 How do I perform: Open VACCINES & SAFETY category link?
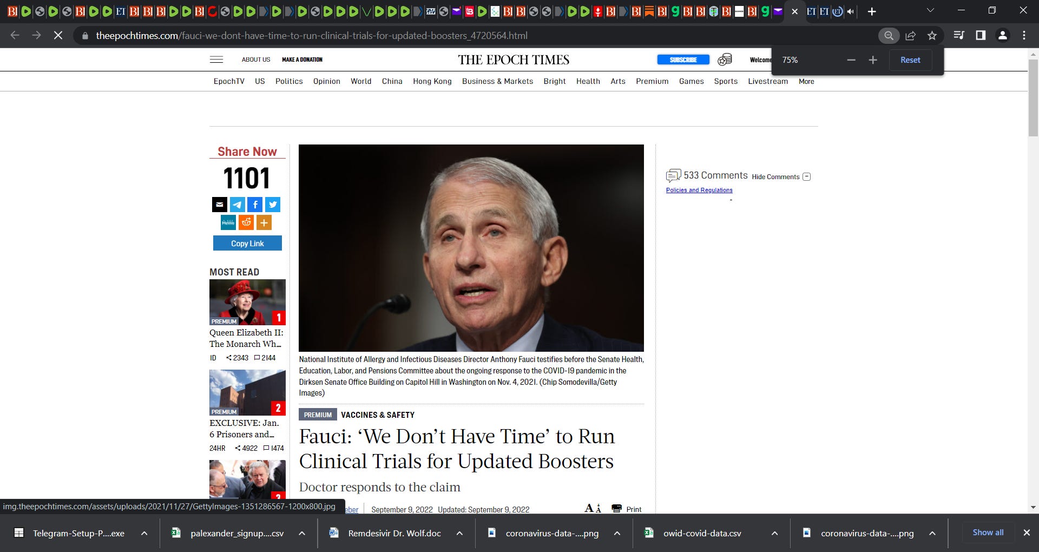[x=378, y=415]
